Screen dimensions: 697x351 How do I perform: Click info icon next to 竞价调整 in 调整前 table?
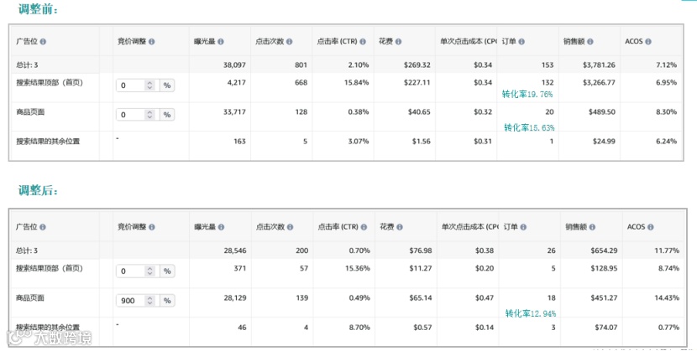[x=152, y=42]
